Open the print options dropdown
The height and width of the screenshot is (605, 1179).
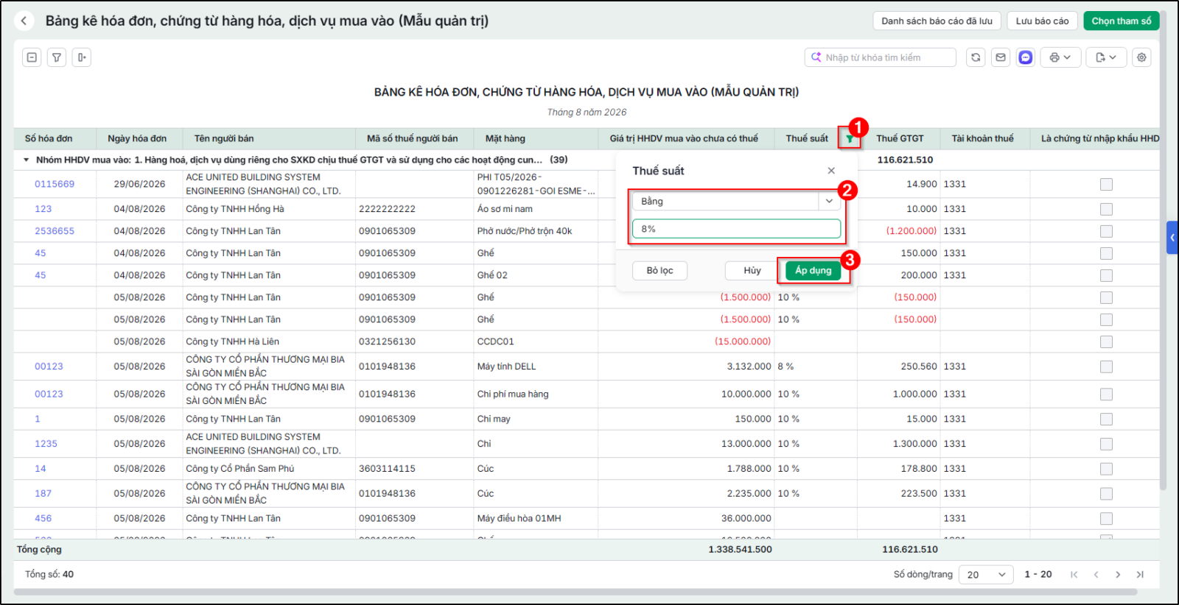point(1060,57)
